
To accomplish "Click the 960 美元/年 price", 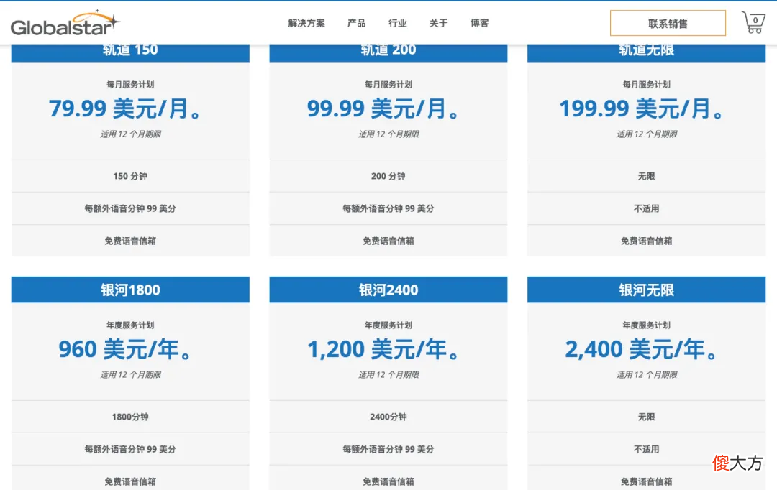I will click(125, 349).
